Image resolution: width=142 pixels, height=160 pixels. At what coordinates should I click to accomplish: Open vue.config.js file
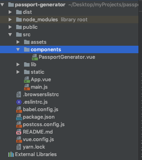[38, 140]
